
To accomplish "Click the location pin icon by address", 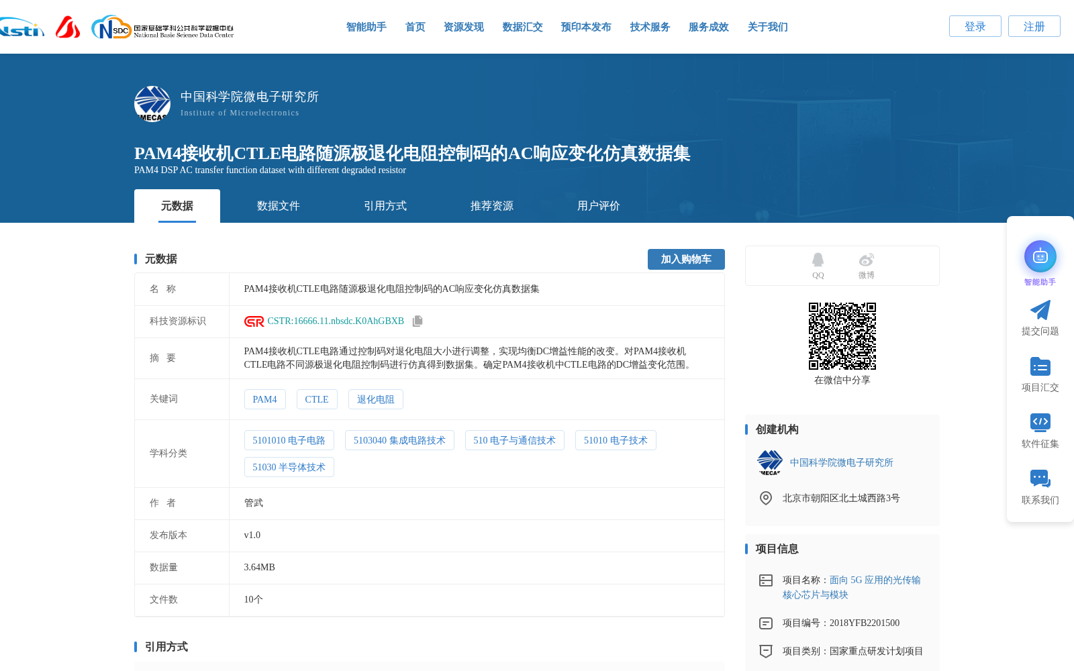I will coord(766,498).
